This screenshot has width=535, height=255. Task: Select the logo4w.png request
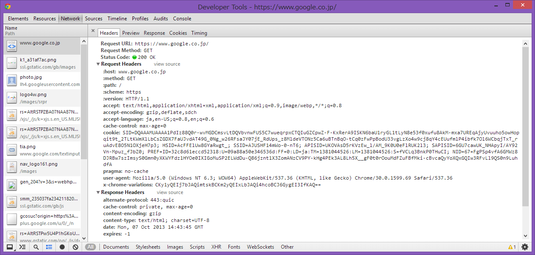(41, 98)
